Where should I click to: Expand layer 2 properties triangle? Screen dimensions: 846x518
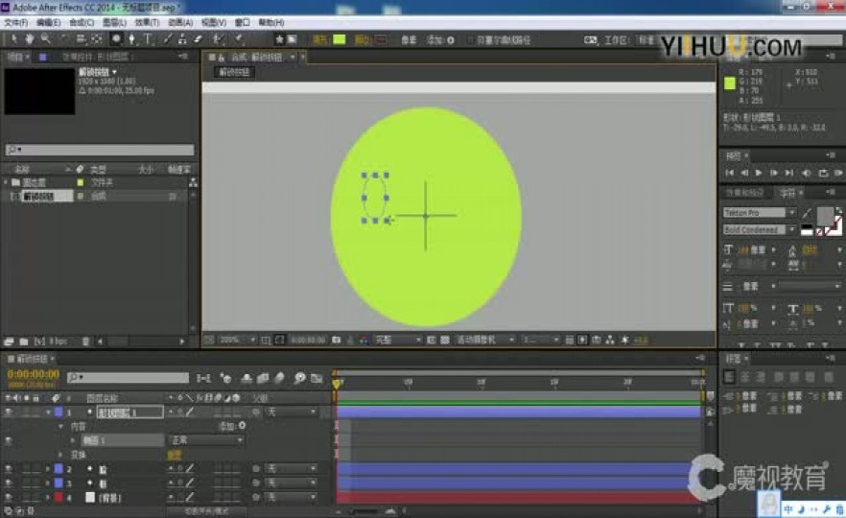coord(48,469)
